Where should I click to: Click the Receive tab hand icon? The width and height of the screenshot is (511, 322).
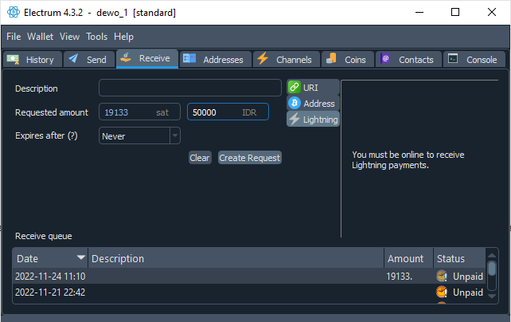126,57
